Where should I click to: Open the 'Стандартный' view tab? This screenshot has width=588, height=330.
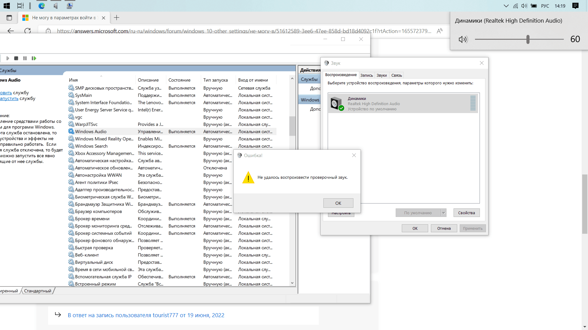pos(38,291)
